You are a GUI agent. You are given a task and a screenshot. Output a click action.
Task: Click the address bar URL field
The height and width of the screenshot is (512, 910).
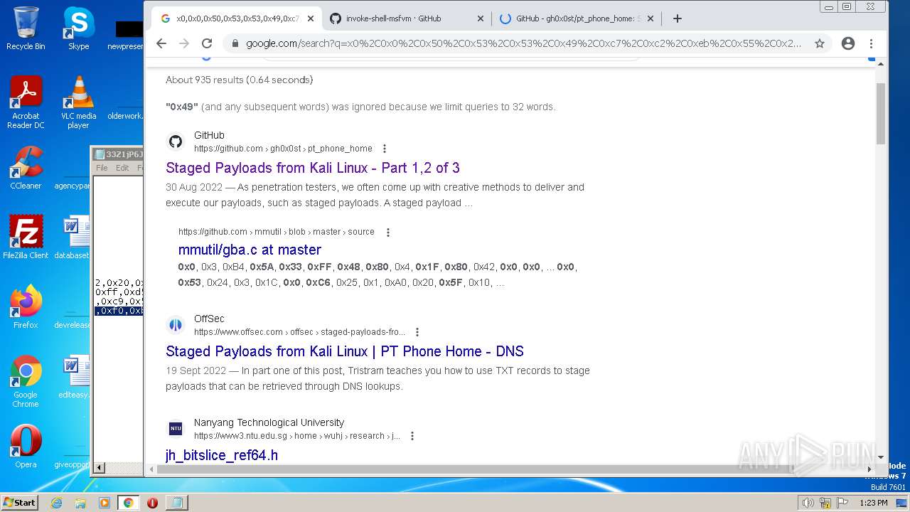523,43
